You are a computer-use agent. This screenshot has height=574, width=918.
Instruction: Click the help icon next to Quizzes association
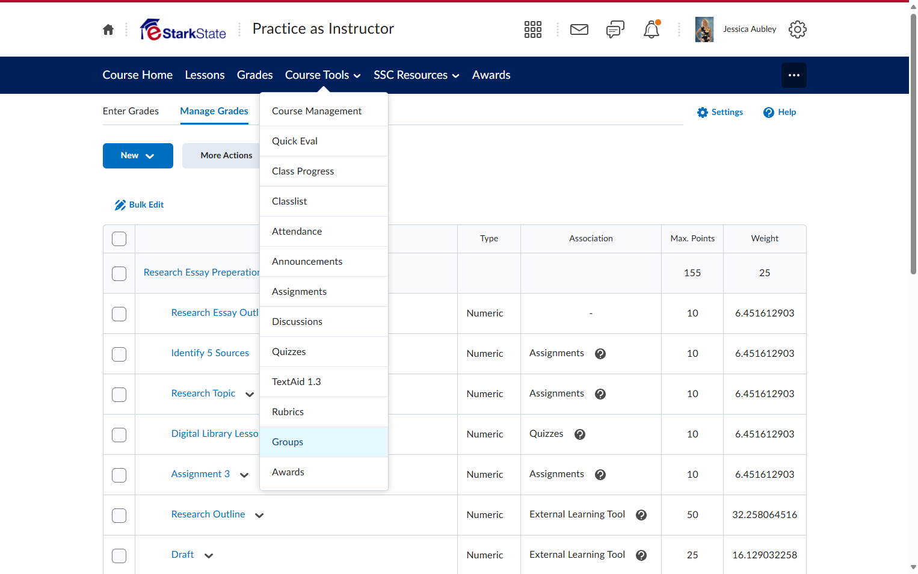(x=580, y=434)
